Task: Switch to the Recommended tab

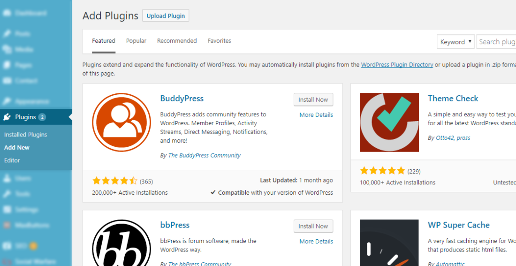Action: [177, 41]
